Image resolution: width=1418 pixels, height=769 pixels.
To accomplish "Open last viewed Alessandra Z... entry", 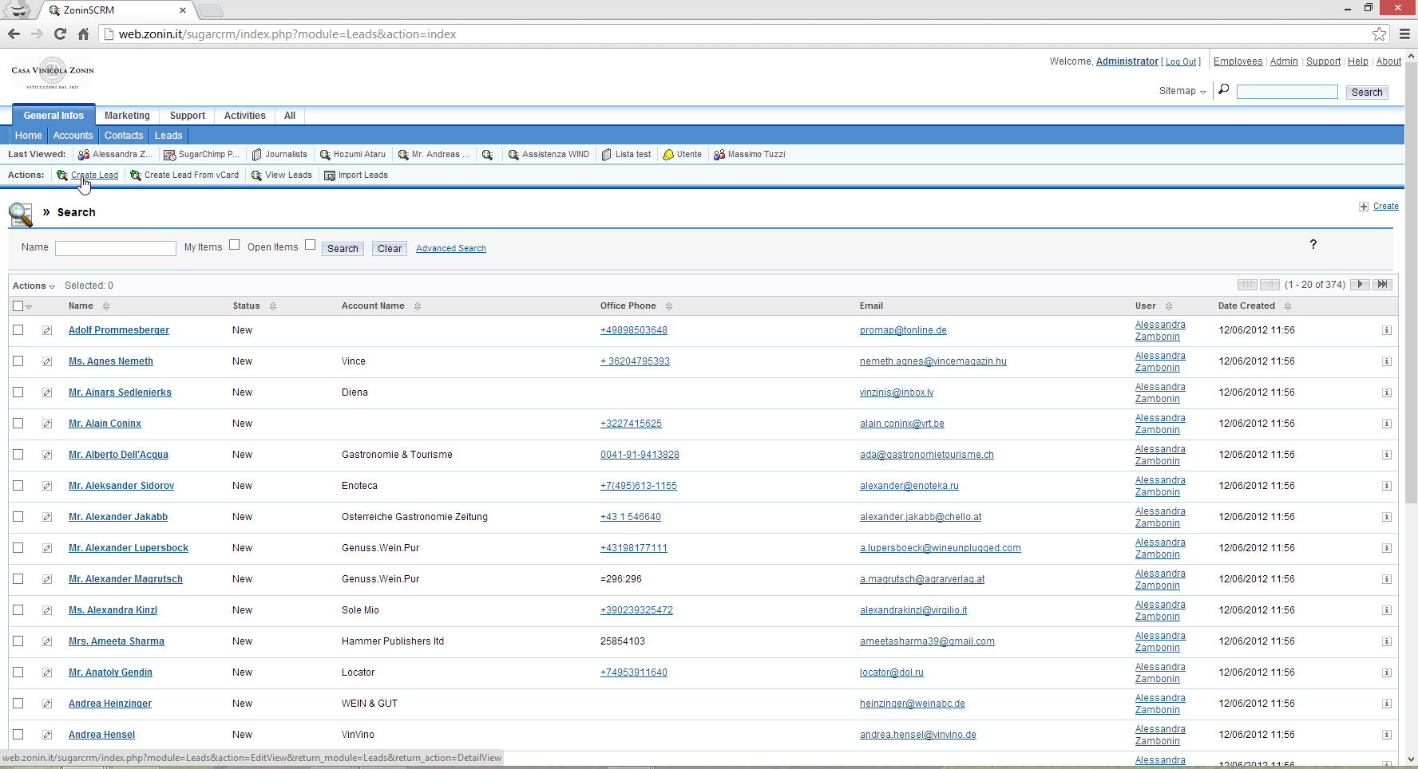I will tap(114, 155).
